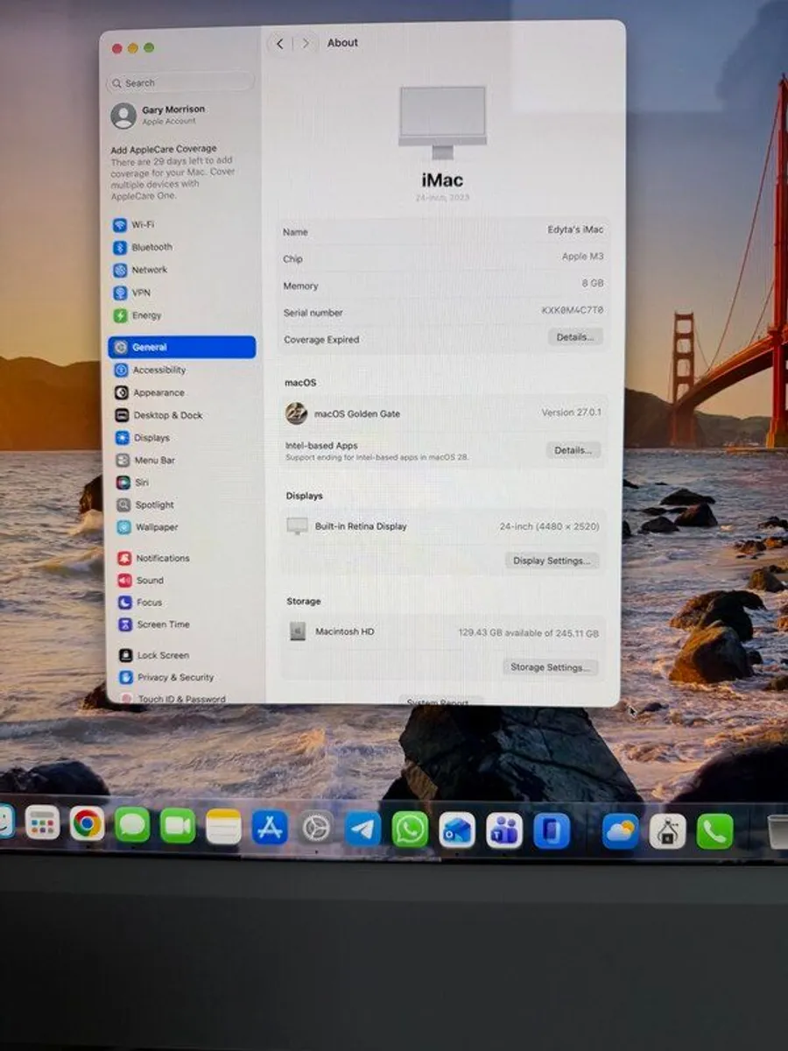788x1051 pixels.
Task: Launch WhatsApp from the Dock
Action: [x=410, y=829]
